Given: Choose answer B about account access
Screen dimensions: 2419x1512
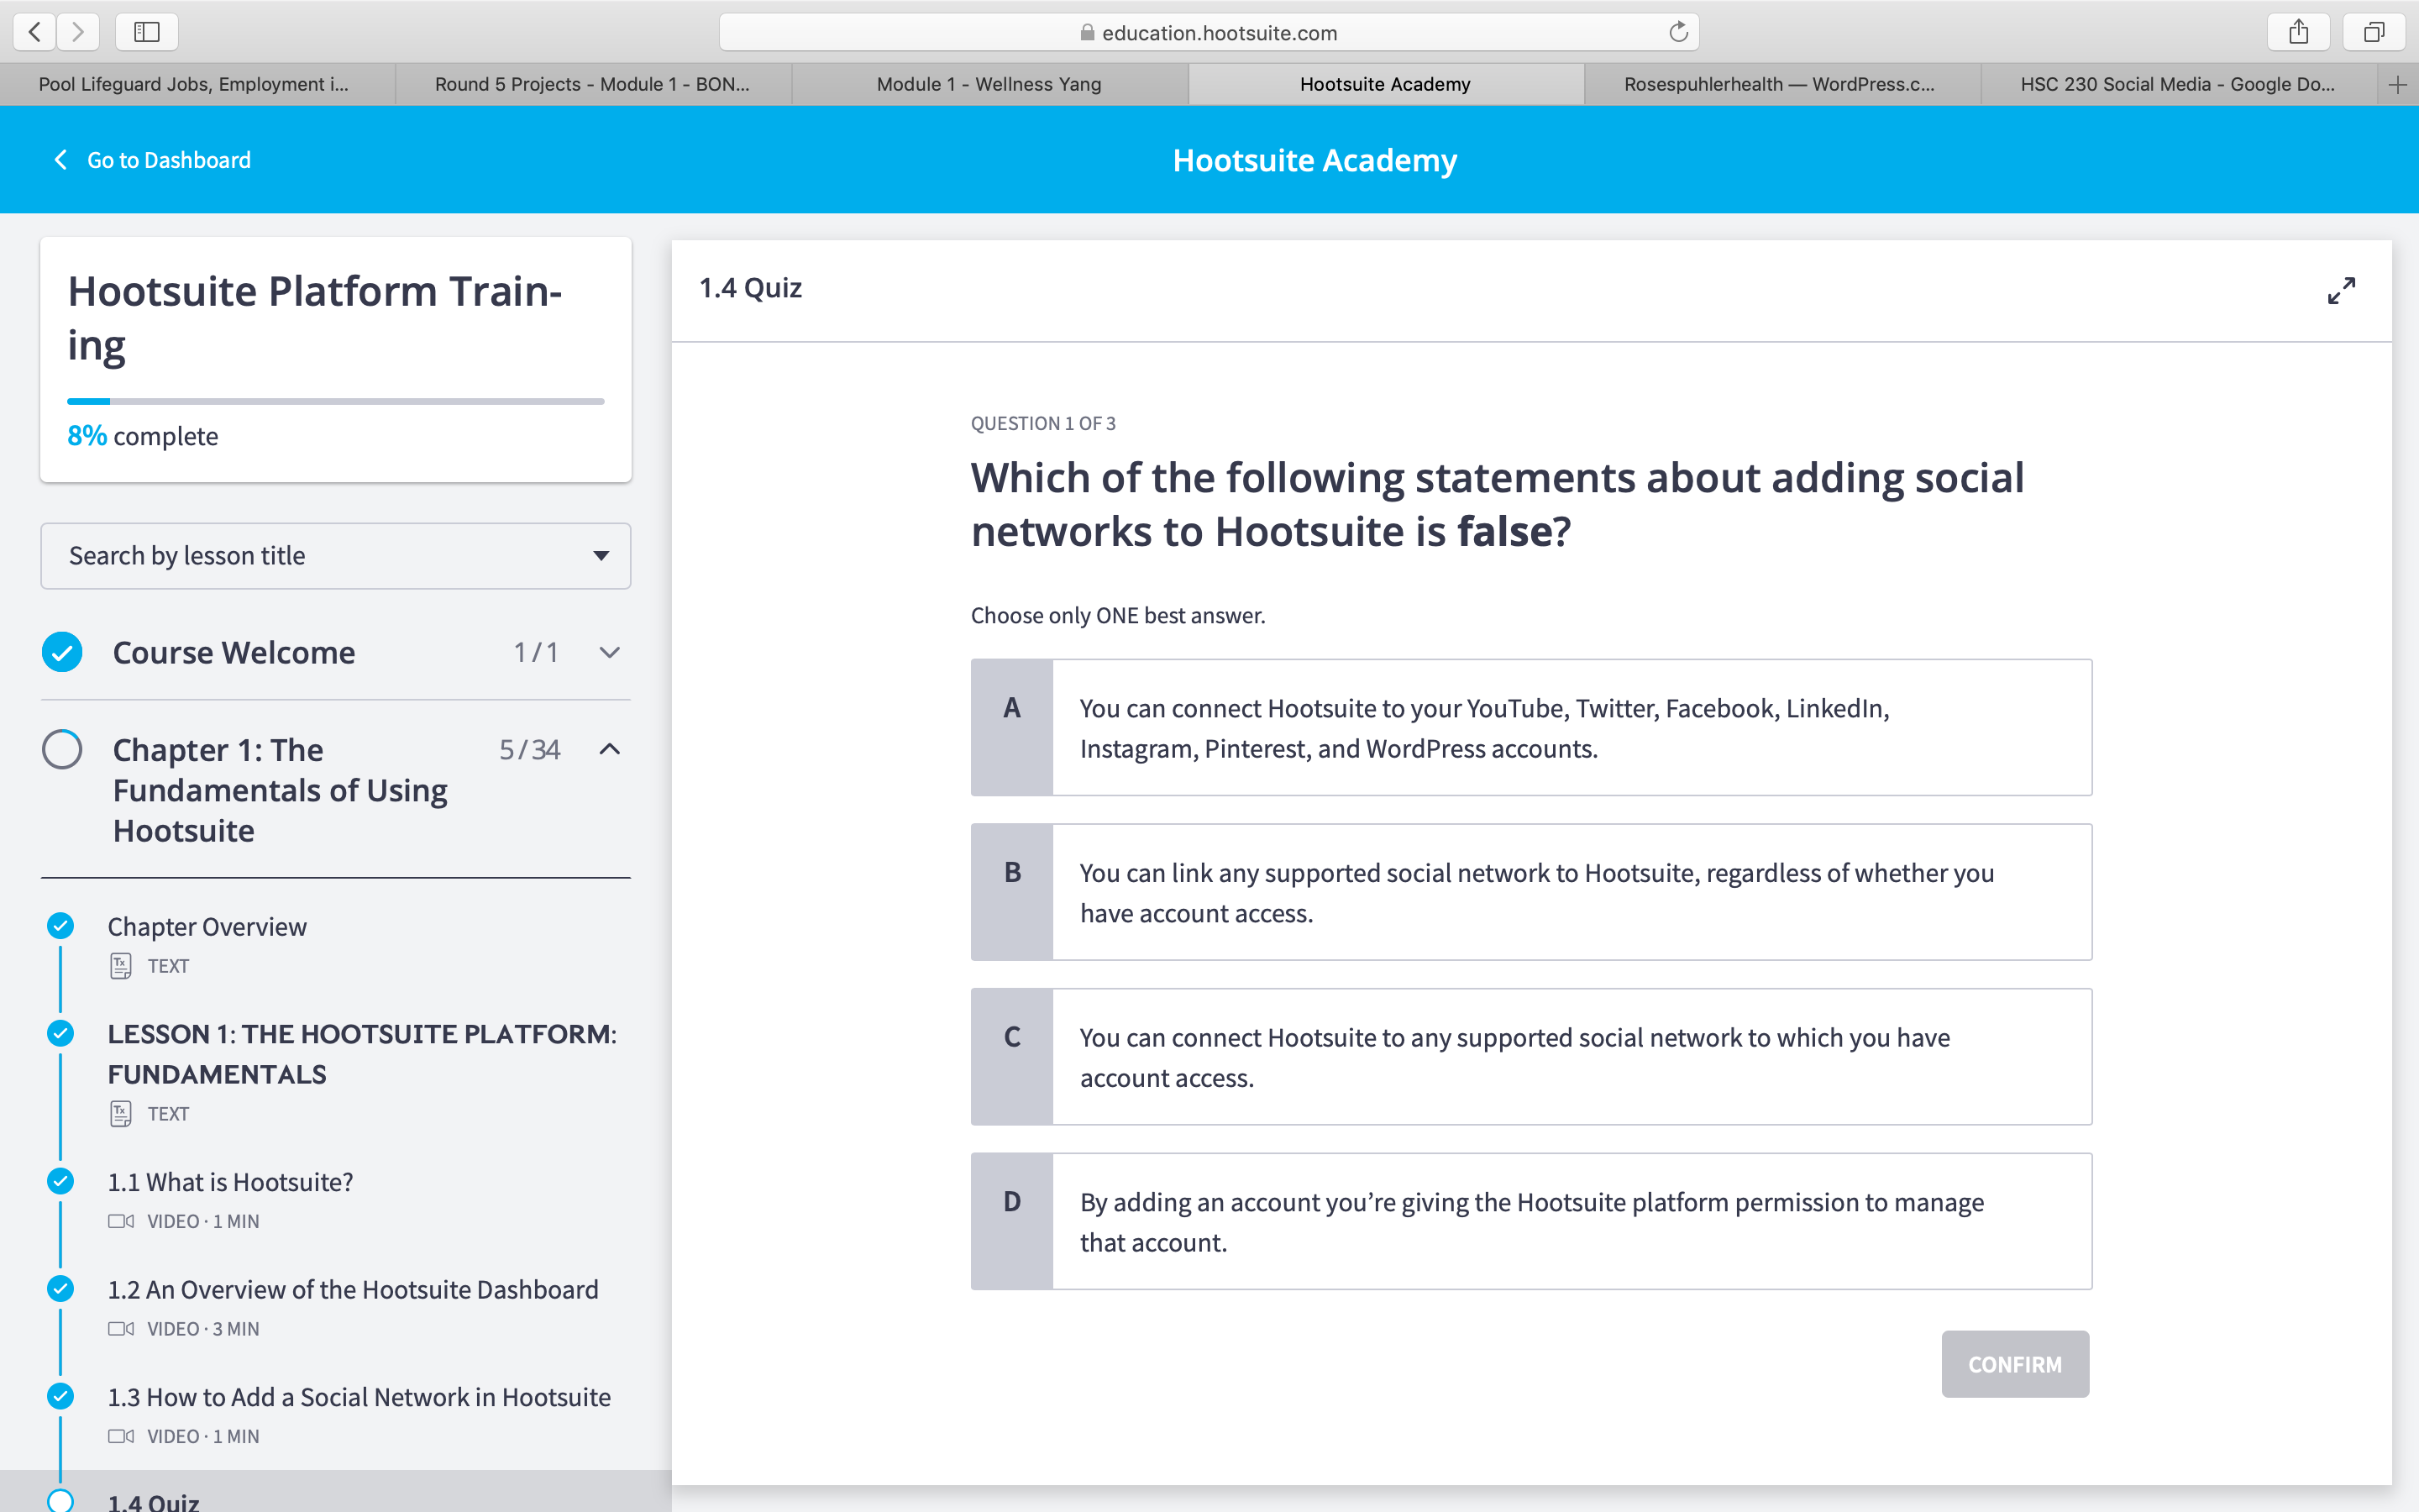Looking at the screenshot, I should [1530, 892].
